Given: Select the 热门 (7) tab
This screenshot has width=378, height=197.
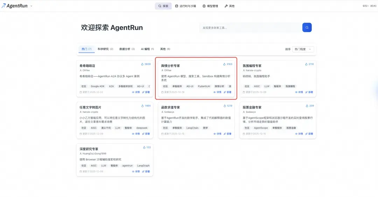Looking at the screenshot, I should (86, 49).
